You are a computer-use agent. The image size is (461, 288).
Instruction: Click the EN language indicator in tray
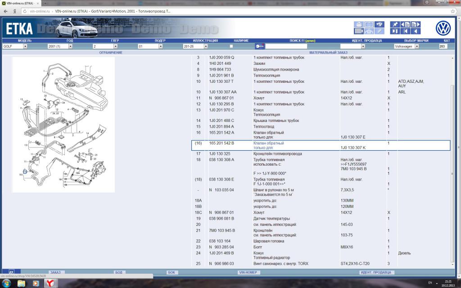pyautogui.click(x=430, y=283)
